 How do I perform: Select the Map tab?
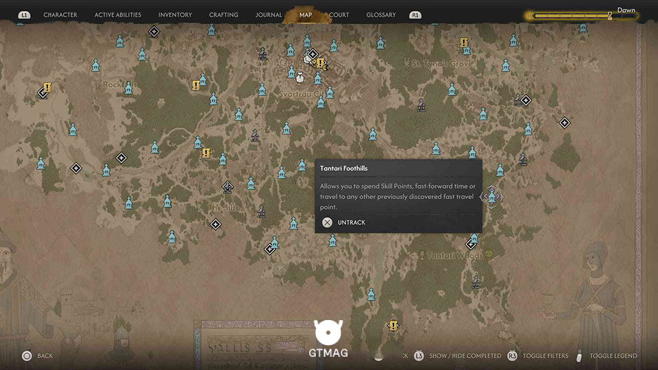pyautogui.click(x=305, y=14)
